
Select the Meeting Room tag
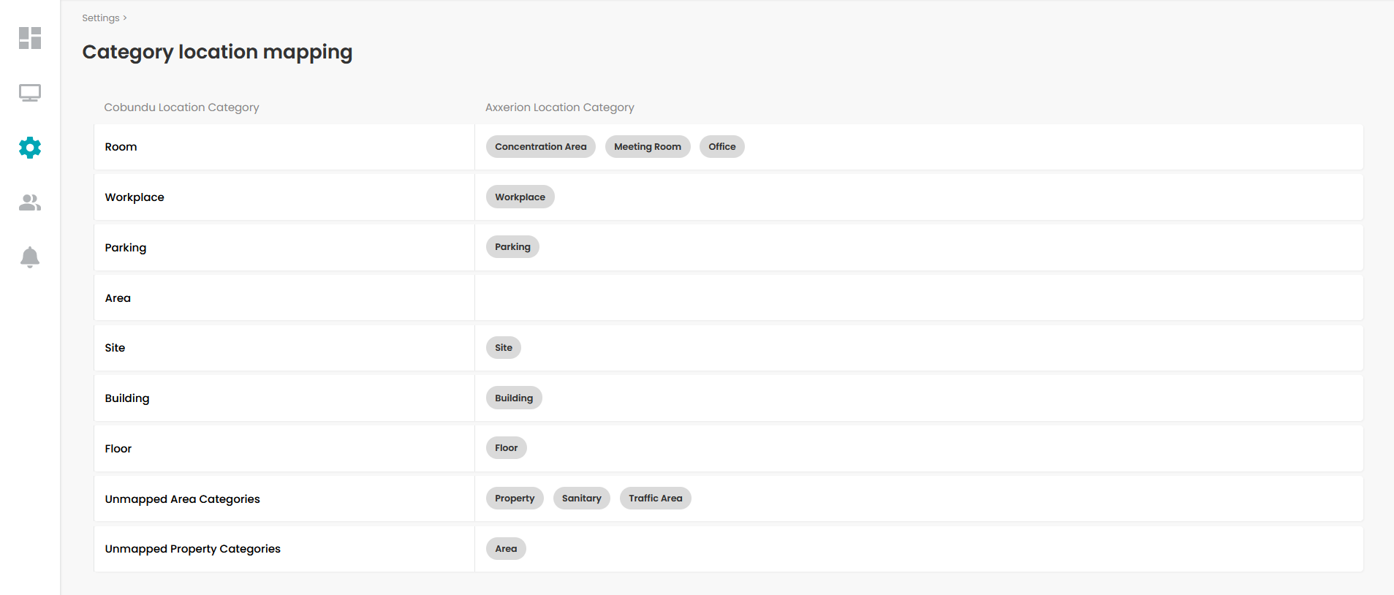648,147
